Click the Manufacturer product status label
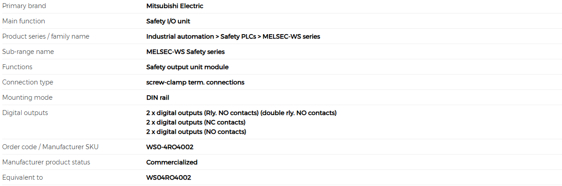Image resolution: width=562 pixels, height=186 pixels. [x=46, y=162]
